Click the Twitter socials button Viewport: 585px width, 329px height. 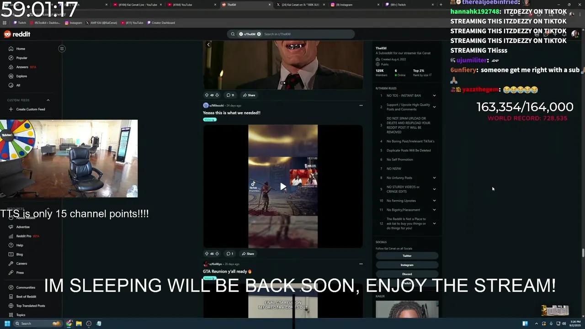click(x=407, y=256)
